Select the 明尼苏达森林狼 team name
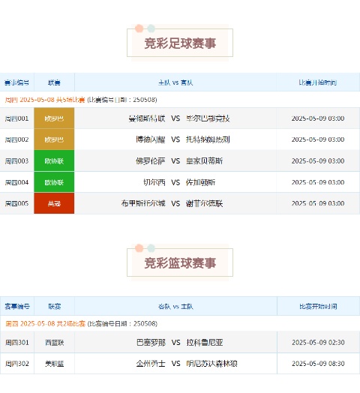Viewport: 360px width, 393px height. pos(211,364)
